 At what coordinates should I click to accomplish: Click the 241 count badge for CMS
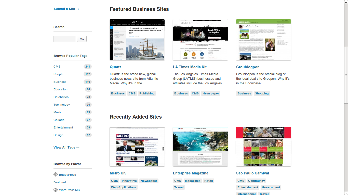tap(88, 67)
